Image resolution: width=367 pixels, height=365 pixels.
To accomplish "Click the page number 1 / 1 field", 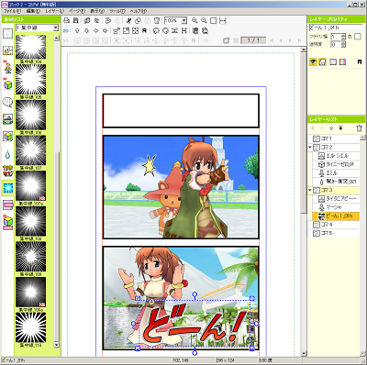I will tap(253, 40).
